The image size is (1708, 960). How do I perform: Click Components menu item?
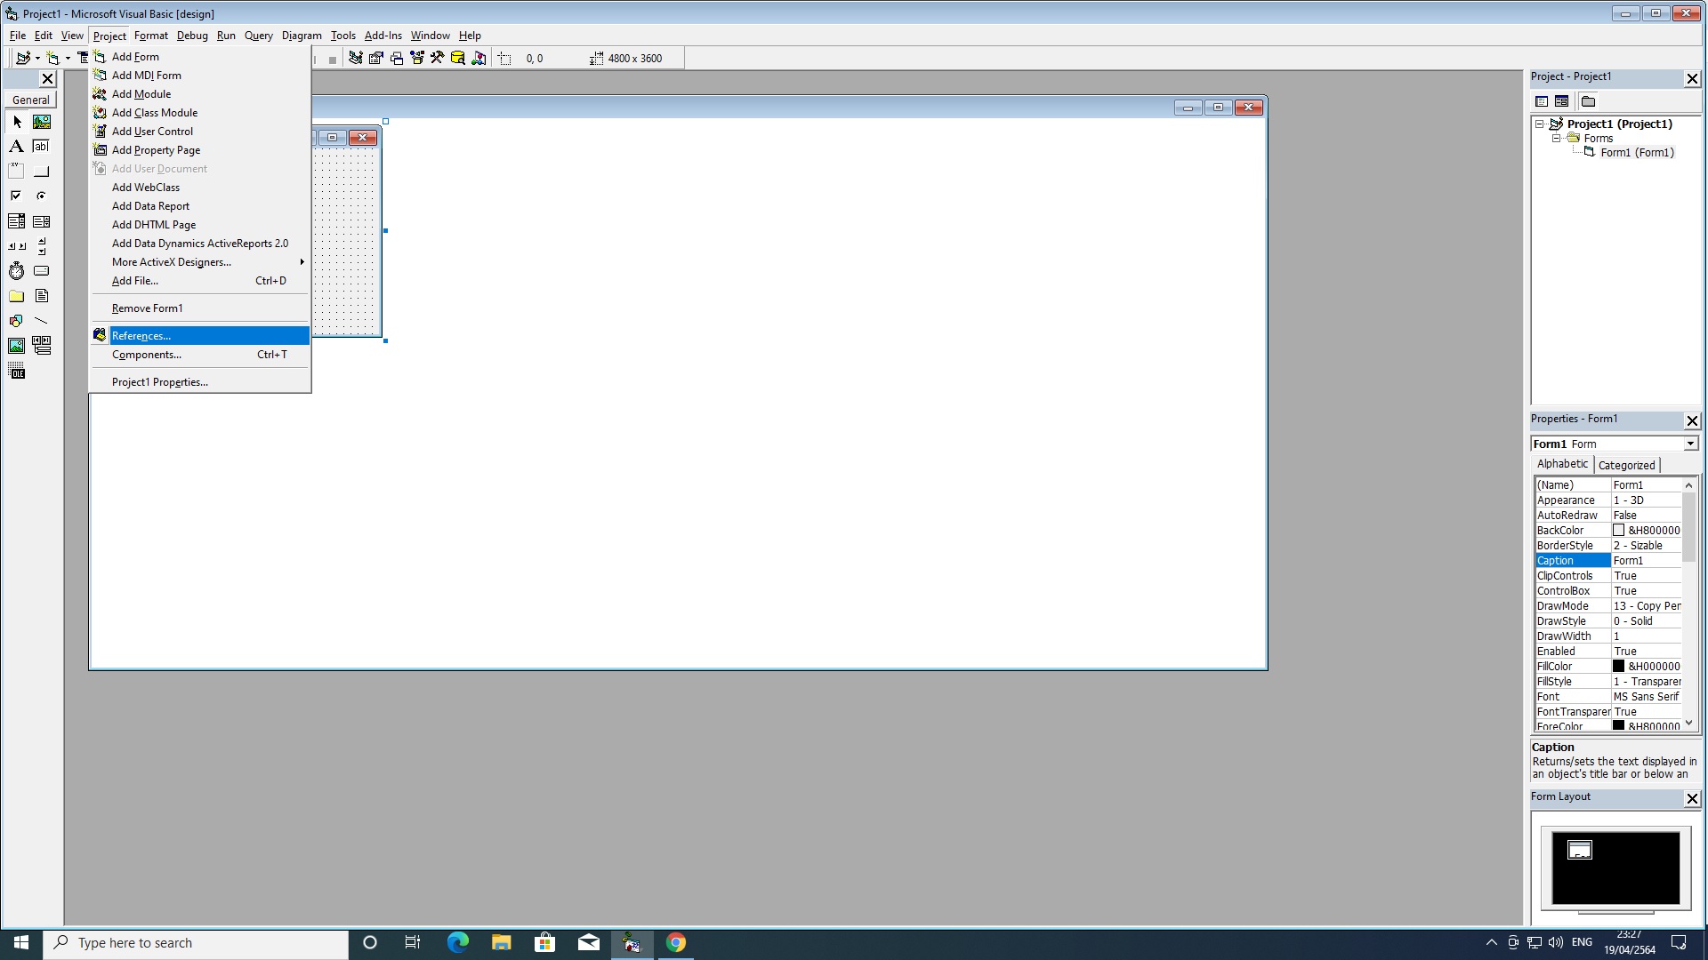[x=146, y=354]
